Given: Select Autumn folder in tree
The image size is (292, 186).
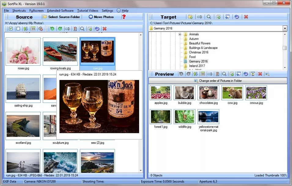Looking at the screenshot, I should 194,39.
